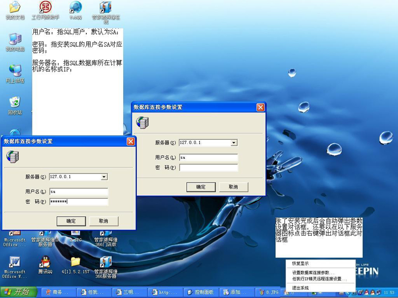
Task: Focus empty 密码 field in right dialog
Action: 209,167
